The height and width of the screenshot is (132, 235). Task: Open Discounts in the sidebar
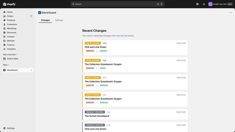click(18, 33)
